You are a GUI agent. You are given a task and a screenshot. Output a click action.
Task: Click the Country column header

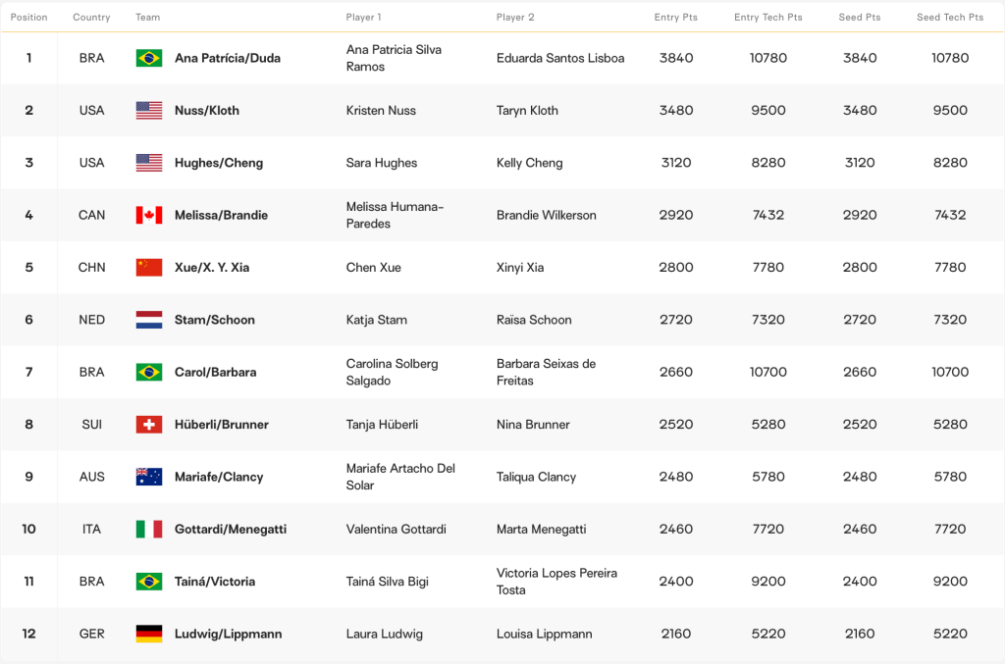[91, 18]
